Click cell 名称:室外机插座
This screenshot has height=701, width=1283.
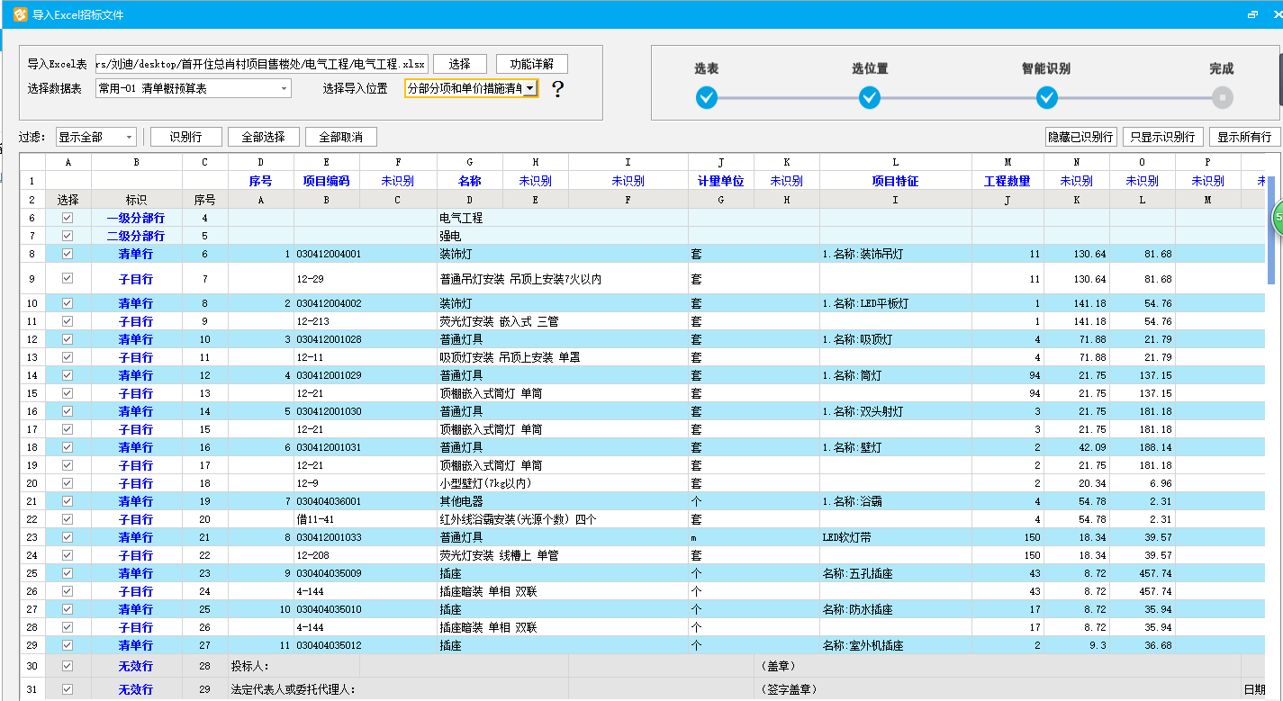tap(895, 645)
